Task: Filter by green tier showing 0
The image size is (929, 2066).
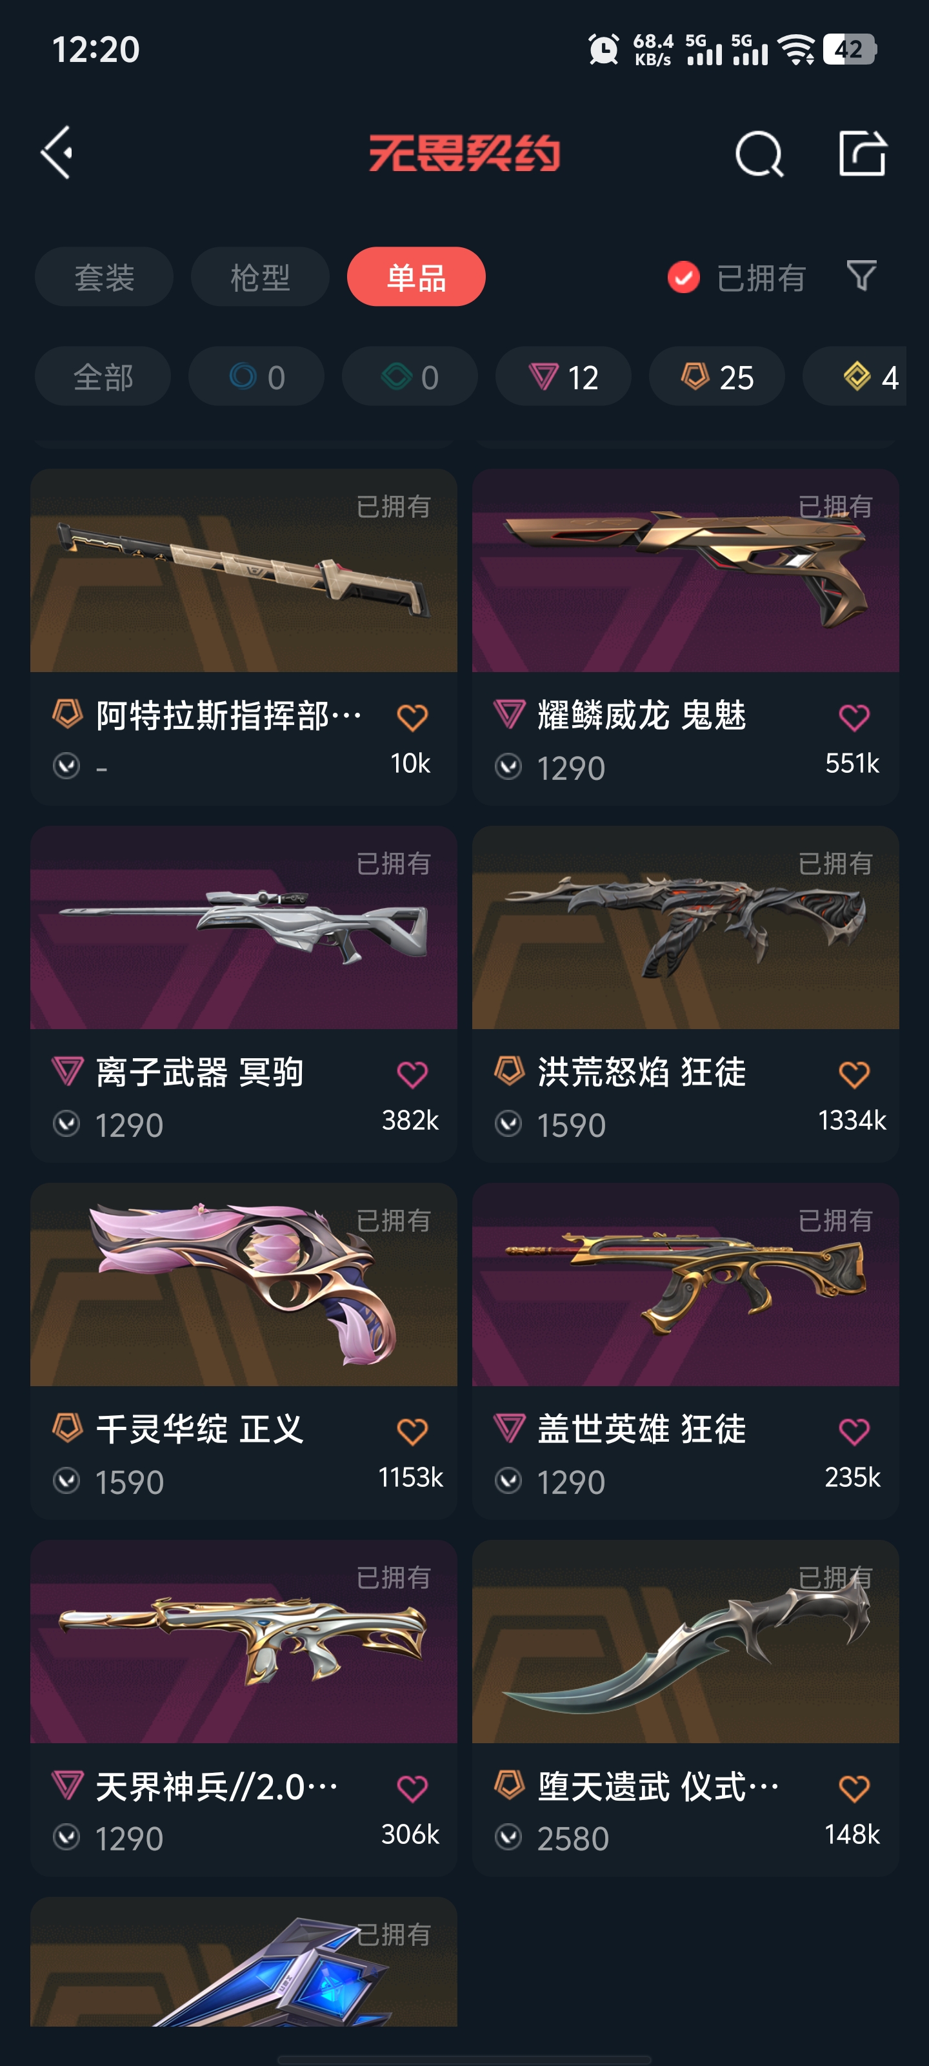Action: click(x=410, y=376)
